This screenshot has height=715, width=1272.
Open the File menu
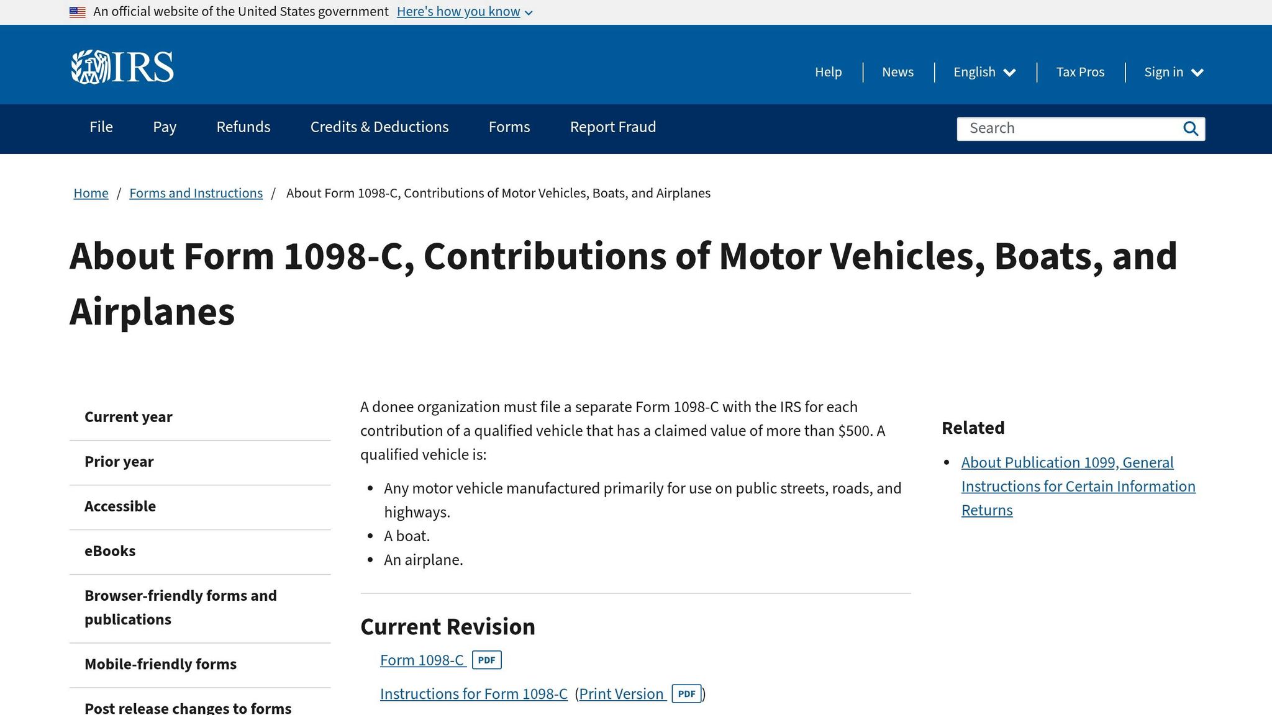(101, 127)
